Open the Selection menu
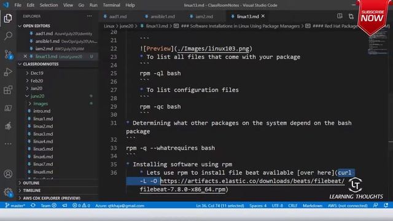393x221 pixels. [49, 5]
